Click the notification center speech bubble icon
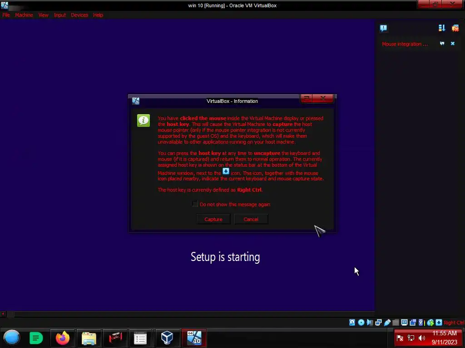 (x=383, y=28)
